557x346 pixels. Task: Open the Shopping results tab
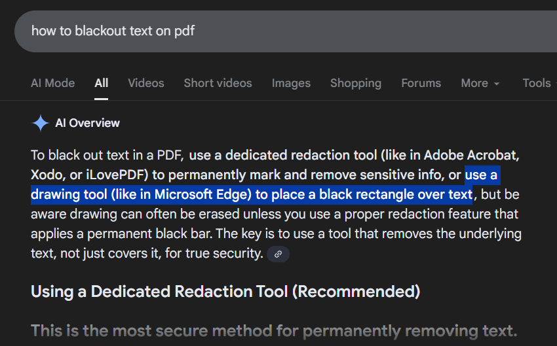pos(355,83)
